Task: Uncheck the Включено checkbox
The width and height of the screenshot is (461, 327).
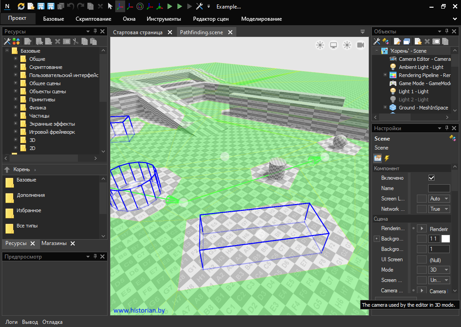Action: pos(431,178)
